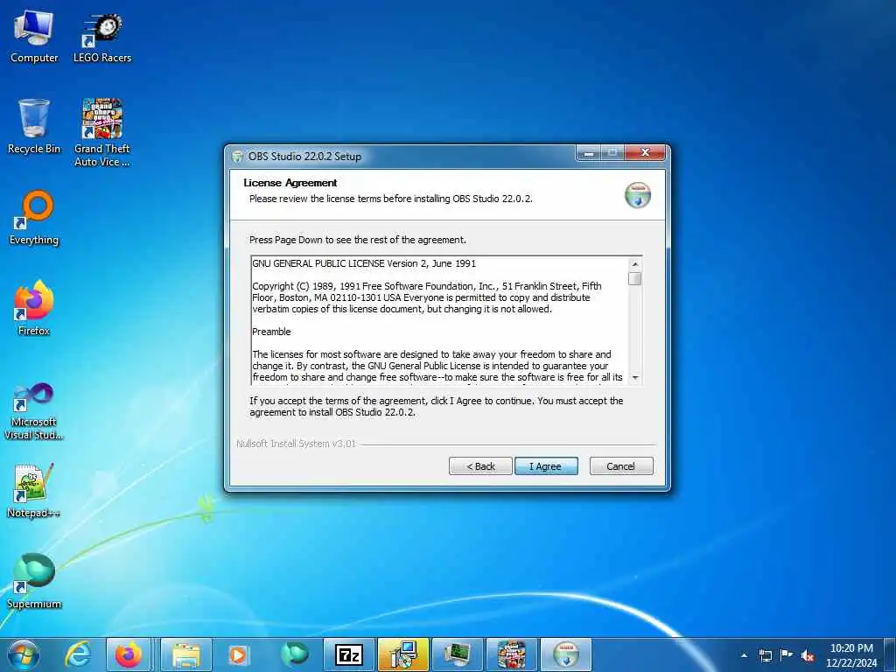This screenshot has width=896, height=672.
Task: Open the GTA Vice City taskbar icon
Action: click(x=511, y=654)
